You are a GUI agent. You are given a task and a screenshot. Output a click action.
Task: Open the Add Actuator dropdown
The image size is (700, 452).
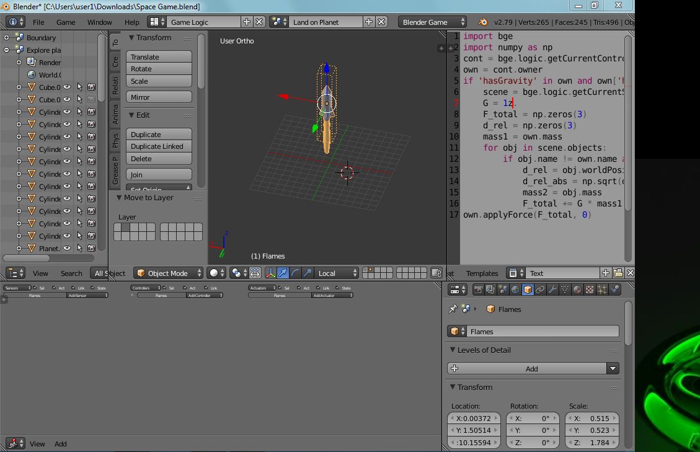(332, 296)
